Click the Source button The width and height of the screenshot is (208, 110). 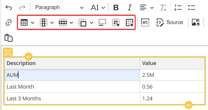tap(170, 23)
